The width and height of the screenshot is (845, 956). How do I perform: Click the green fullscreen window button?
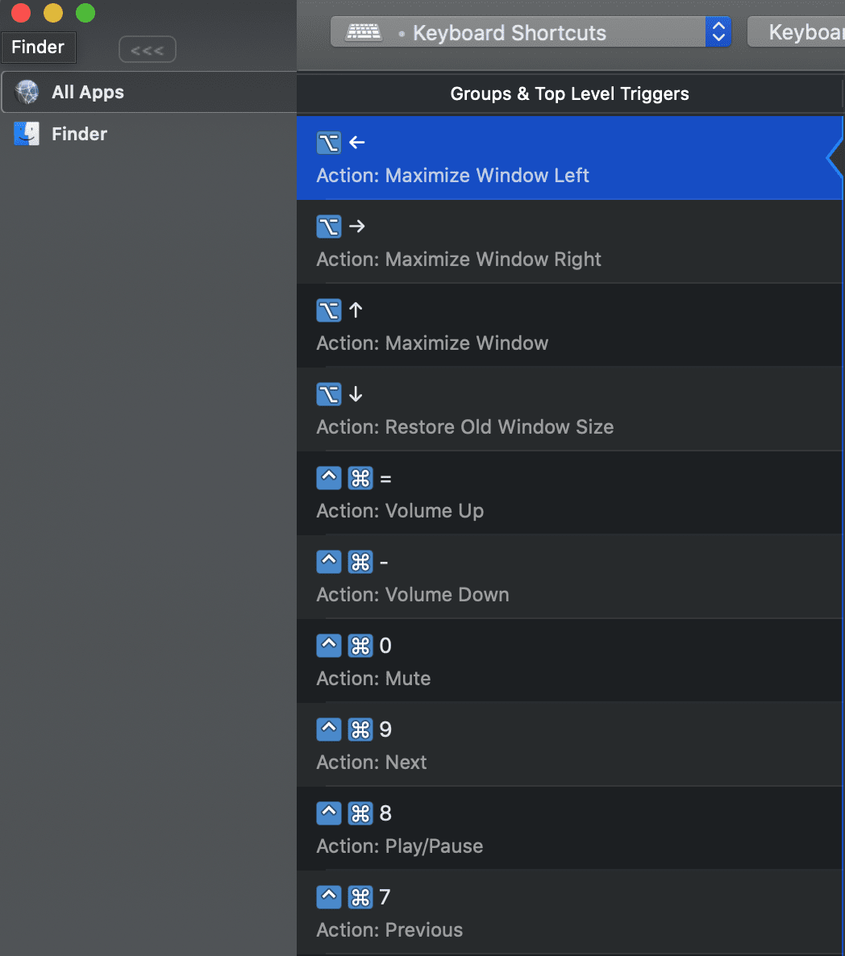(85, 13)
